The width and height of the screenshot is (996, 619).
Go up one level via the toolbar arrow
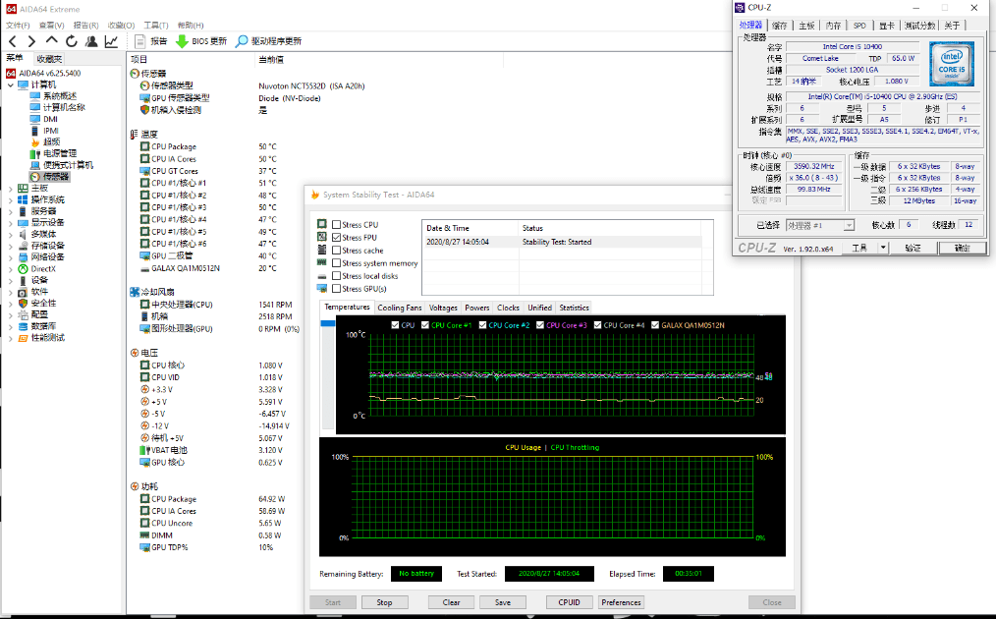pyautogui.click(x=51, y=40)
